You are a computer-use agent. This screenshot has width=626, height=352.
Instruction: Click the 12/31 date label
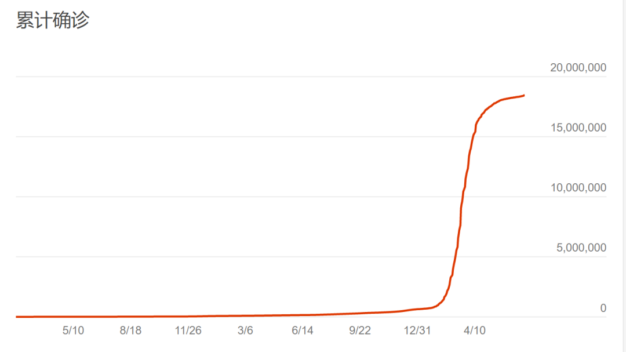417,331
